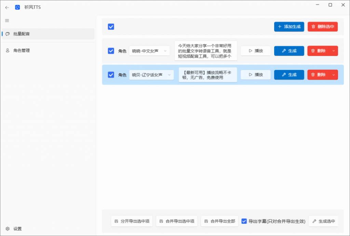
Task: Click the text field containing 【最新可用】播放流畅不卡顿
Action: [x=207, y=74]
